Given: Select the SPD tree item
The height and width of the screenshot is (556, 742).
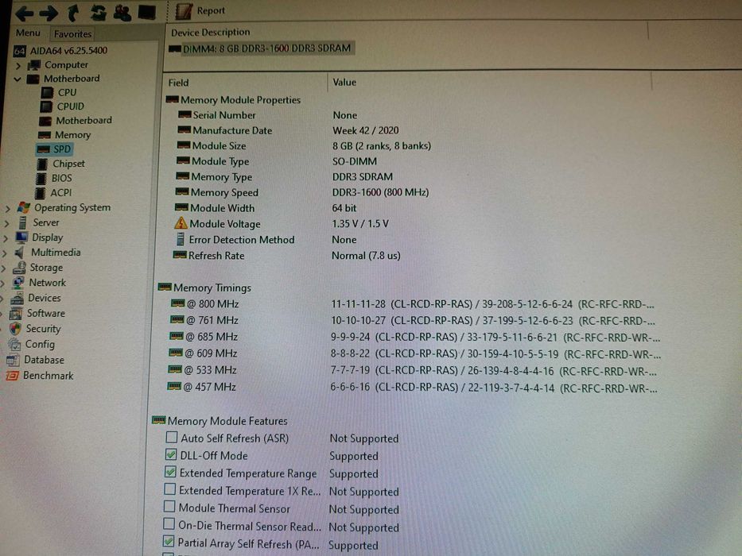Looking at the screenshot, I should pyautogui.click(x=54, y=149).
